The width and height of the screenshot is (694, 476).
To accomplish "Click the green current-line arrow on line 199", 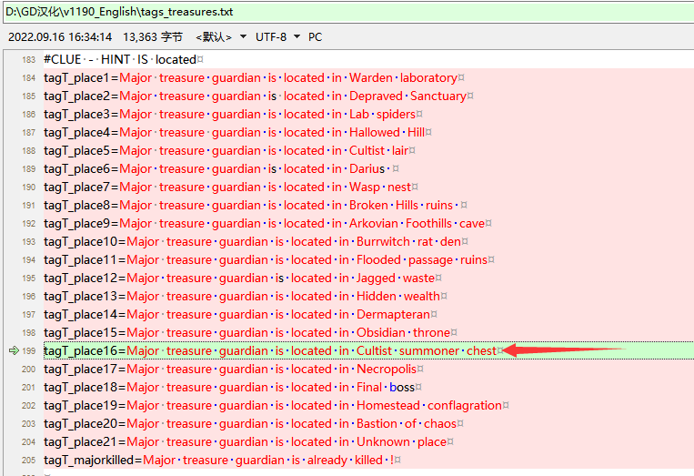I will pos(14,350).
